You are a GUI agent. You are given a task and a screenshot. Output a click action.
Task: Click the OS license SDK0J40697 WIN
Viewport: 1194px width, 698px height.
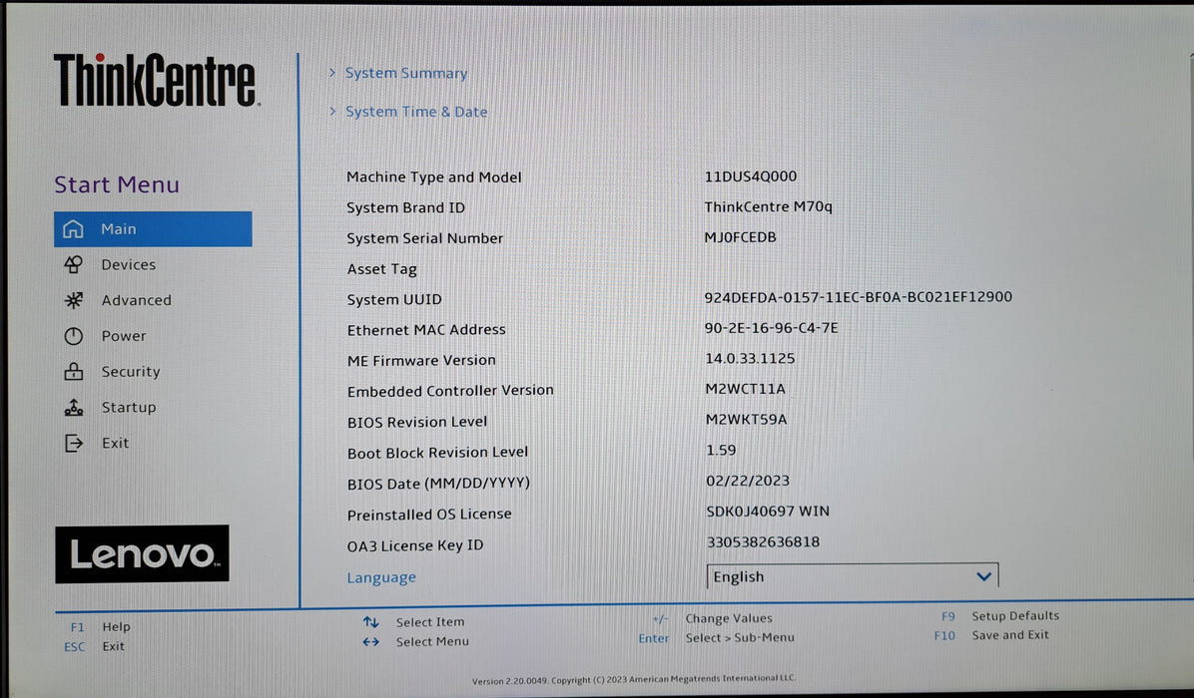[x=768, y=512]
